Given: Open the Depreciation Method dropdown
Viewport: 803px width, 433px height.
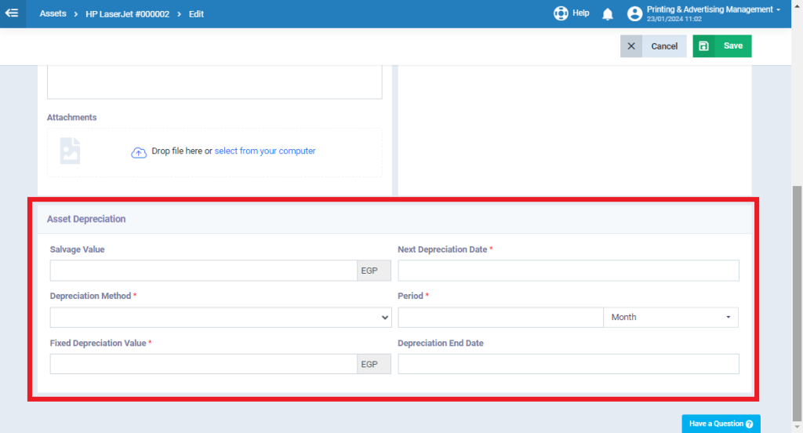Looking at the screenshot, I should (x=220, y=317).
